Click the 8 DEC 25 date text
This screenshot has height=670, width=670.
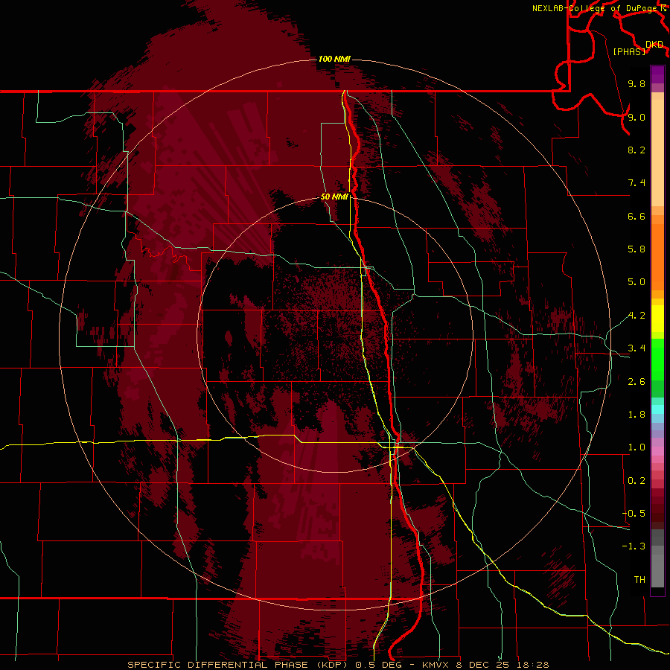484,665
